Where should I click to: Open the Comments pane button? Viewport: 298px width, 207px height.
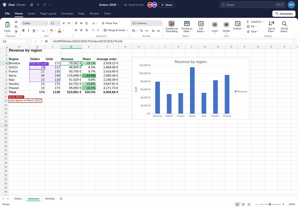(284, 14)
